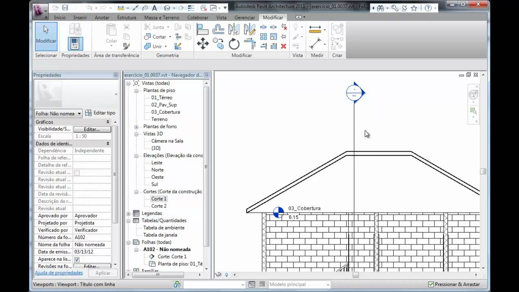The width and height of the screenshot is (519, 292).
Task: Collapse the Plantas de piso node
Action: click(136, 90)
